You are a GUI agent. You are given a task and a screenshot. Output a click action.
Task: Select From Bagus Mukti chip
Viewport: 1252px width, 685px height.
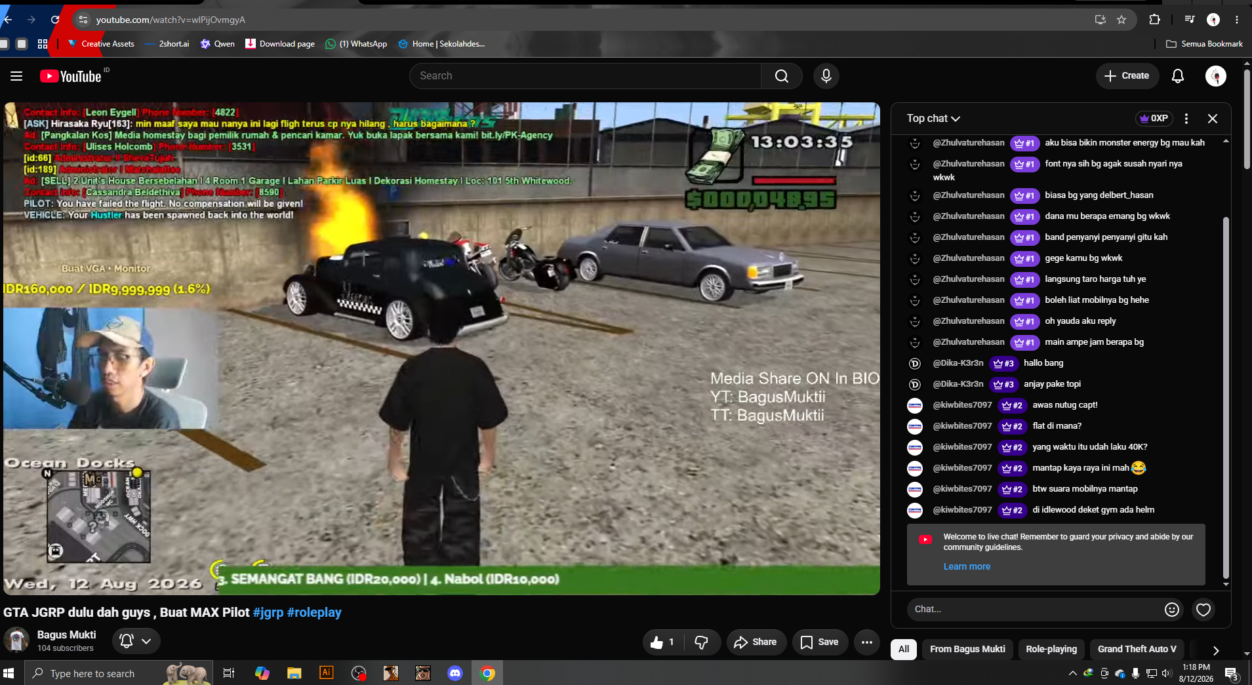pos(967,649)
